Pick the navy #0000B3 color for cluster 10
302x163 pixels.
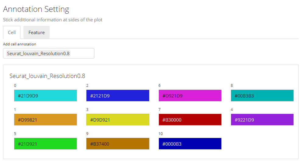click(x=190, y=144)
